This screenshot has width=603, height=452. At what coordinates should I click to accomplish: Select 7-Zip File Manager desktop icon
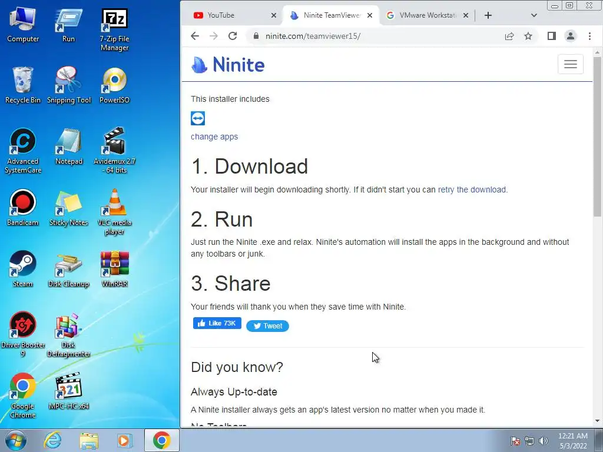click(114, 29)
